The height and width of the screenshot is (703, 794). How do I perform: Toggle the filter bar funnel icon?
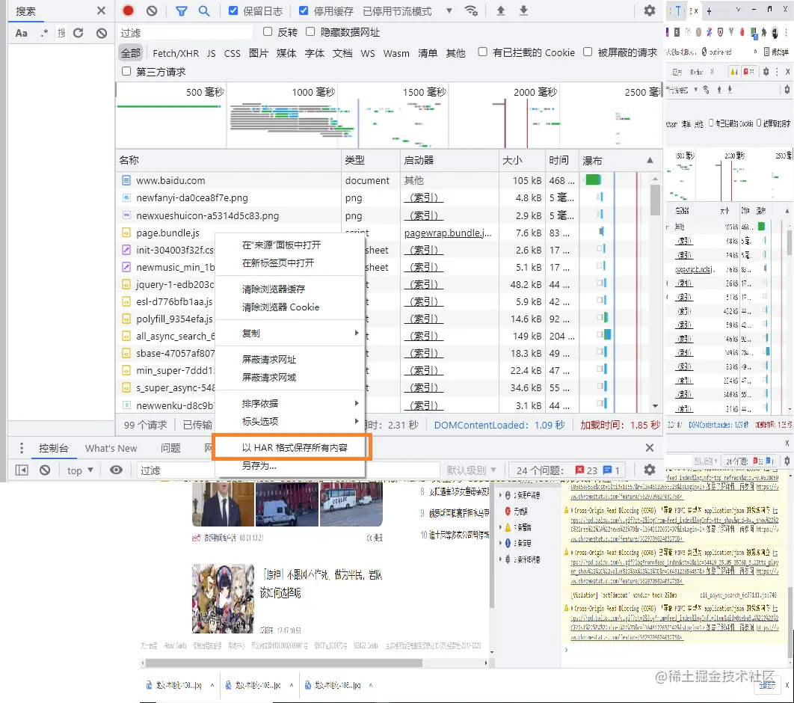tap(181, 10)
